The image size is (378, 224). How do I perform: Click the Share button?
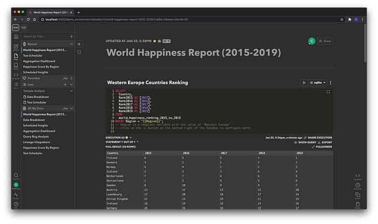click(x=325, y=41)
